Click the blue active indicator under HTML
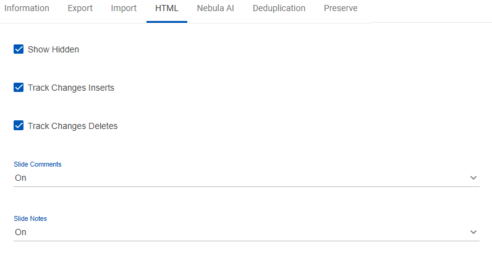The image size is (492, 253). 167,22
